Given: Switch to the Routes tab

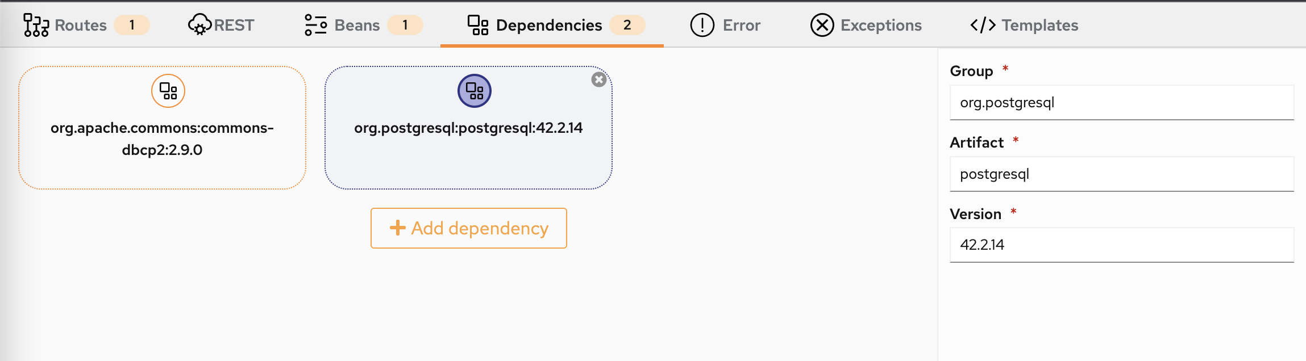Looking at the screenshot, I should click(80, 25).
